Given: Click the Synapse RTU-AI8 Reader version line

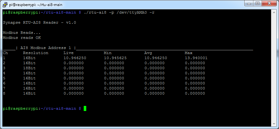Looking at the screenshot, I should click(x=39, y=22).
